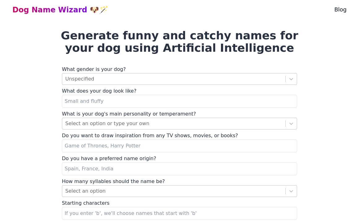Navigate to the Blog page

click(x=340, y=10)
